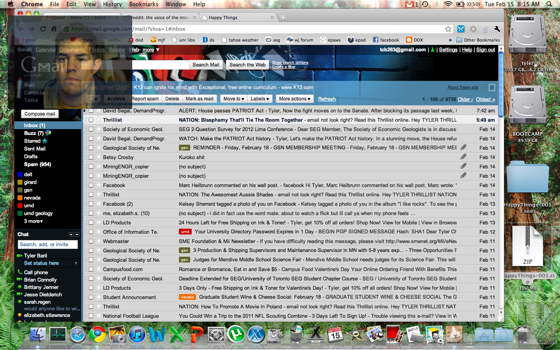Open Google Chrome from the Dock
Image resolution: width=560 pixels, height=350 pixels.
98,334
